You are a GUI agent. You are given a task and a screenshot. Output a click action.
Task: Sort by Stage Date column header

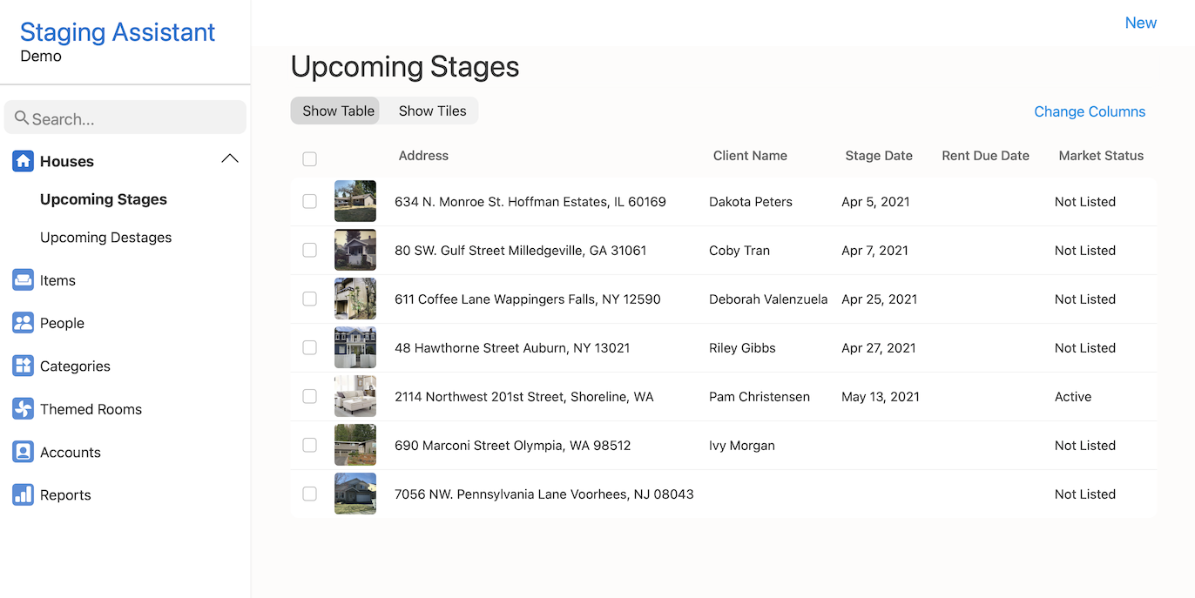(x=878, y=156)
